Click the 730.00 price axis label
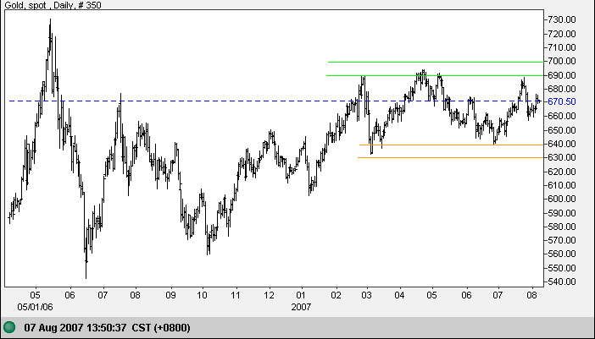 pos(562,19)
